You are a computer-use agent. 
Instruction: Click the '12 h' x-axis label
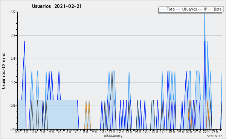pyautogui.click(x=121, y=132)
